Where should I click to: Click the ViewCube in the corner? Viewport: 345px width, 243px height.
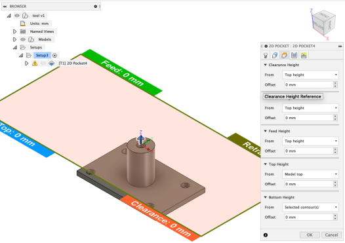(x=324, y=23)
